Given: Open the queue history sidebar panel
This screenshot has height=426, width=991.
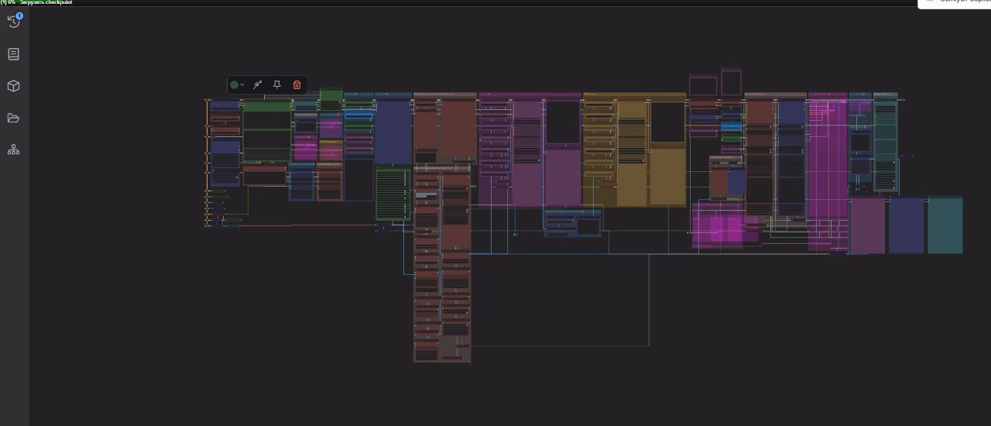Looking at the screenshot, I should click(x=13, y=22).
